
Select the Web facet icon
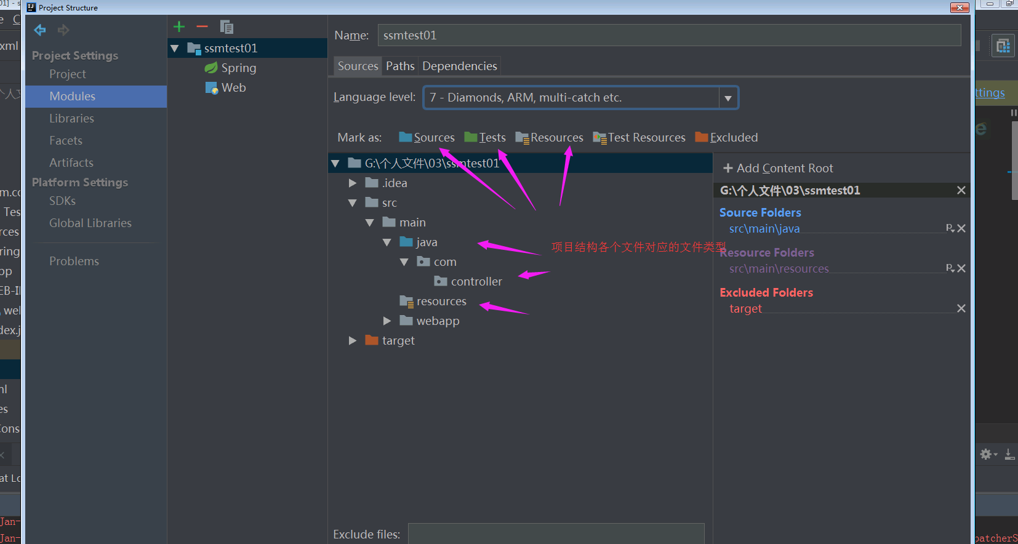pyautogui.click(x=212, y=87)
